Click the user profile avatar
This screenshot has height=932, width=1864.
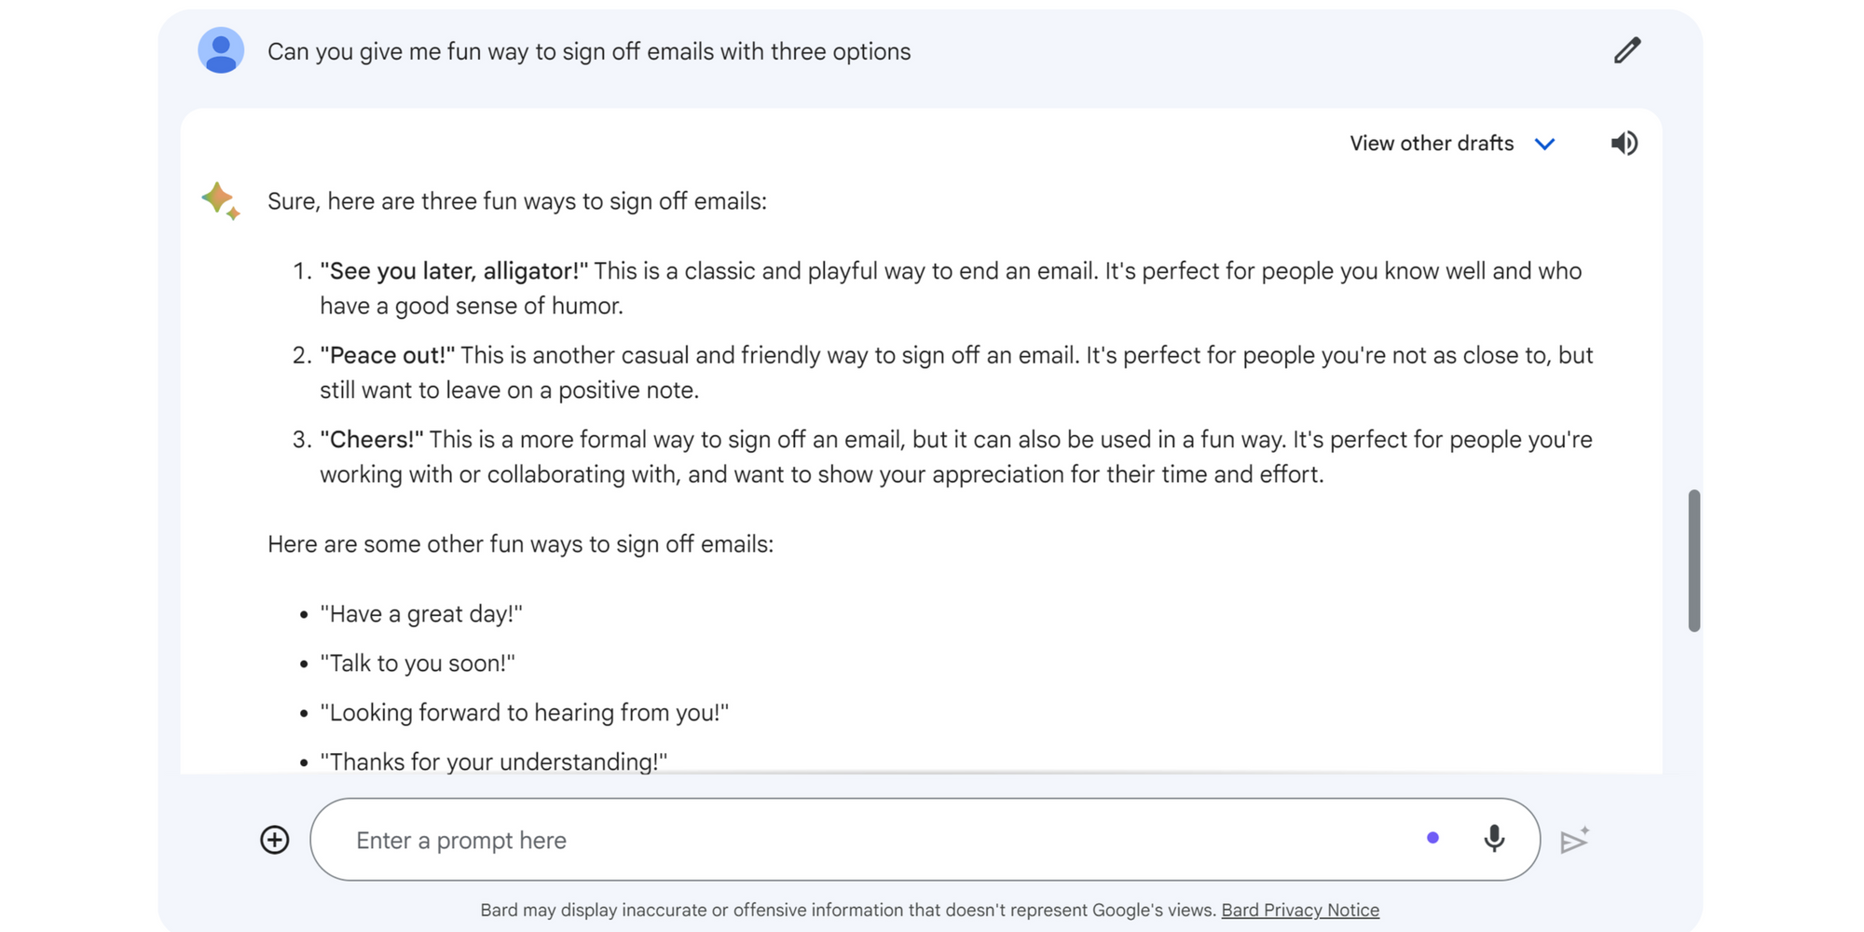pyautogui.click(x=221, y=50)
